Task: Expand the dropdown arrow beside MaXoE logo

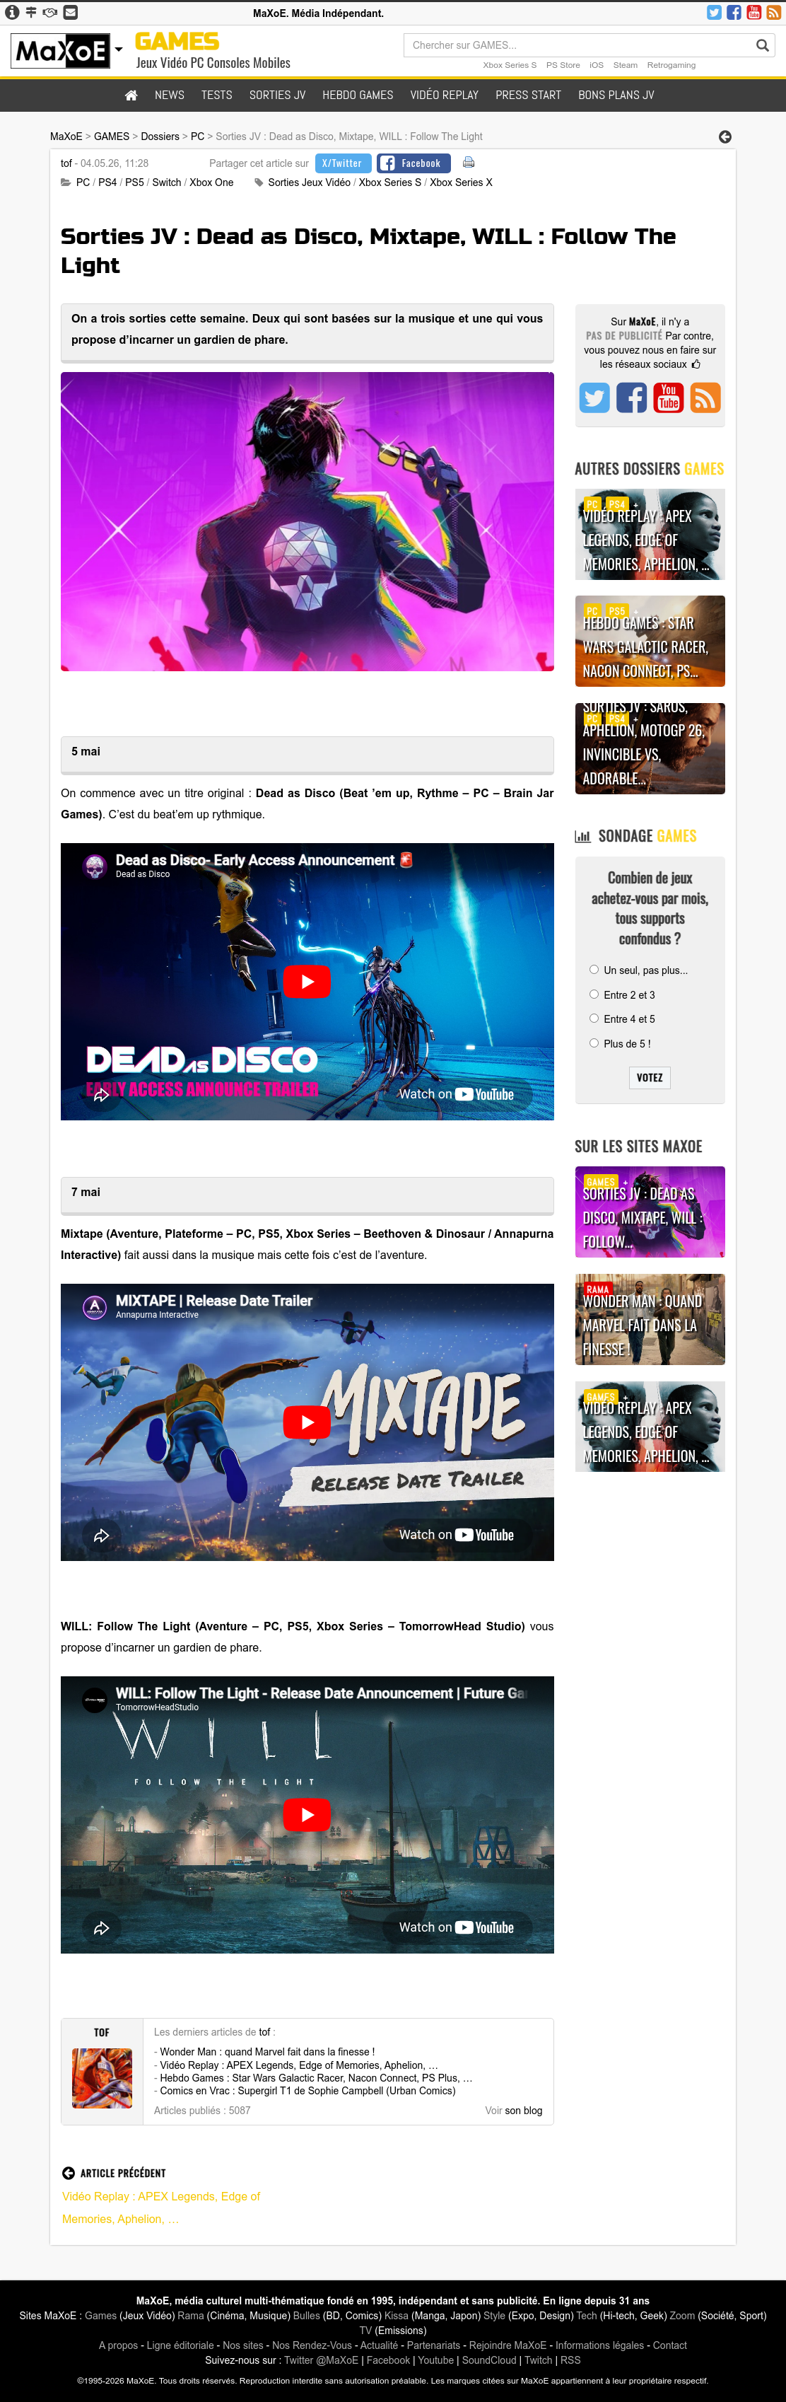Action: pos(119,50)
